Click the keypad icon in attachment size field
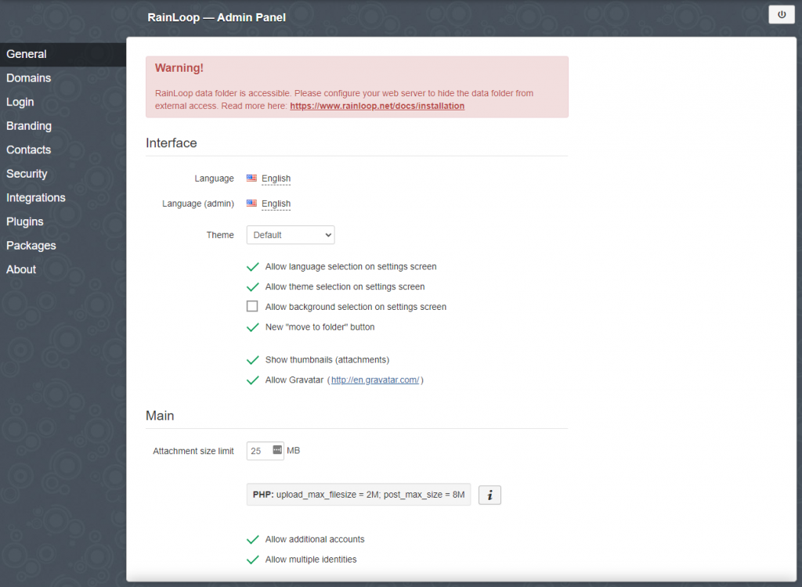Viewport: 802px width, 587px height. click(x=277, y=450)
